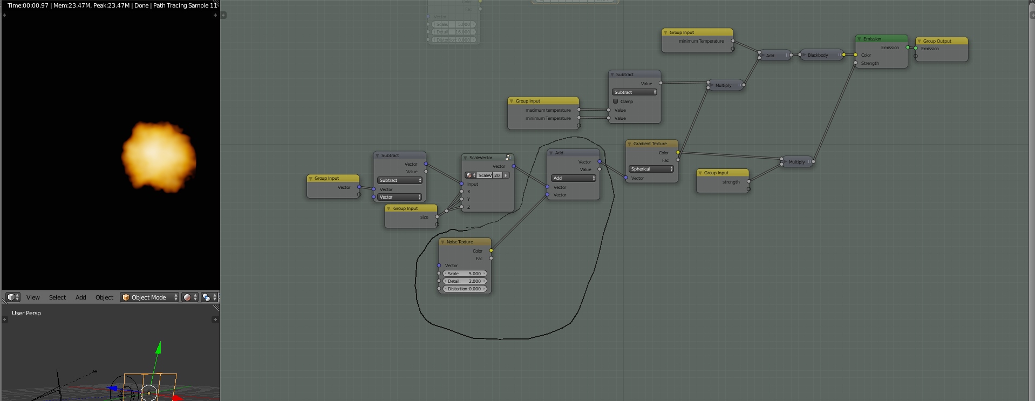Screen dimensions: 1035x401
Task: Select the Group Output node header
Action: pos(942,41)
